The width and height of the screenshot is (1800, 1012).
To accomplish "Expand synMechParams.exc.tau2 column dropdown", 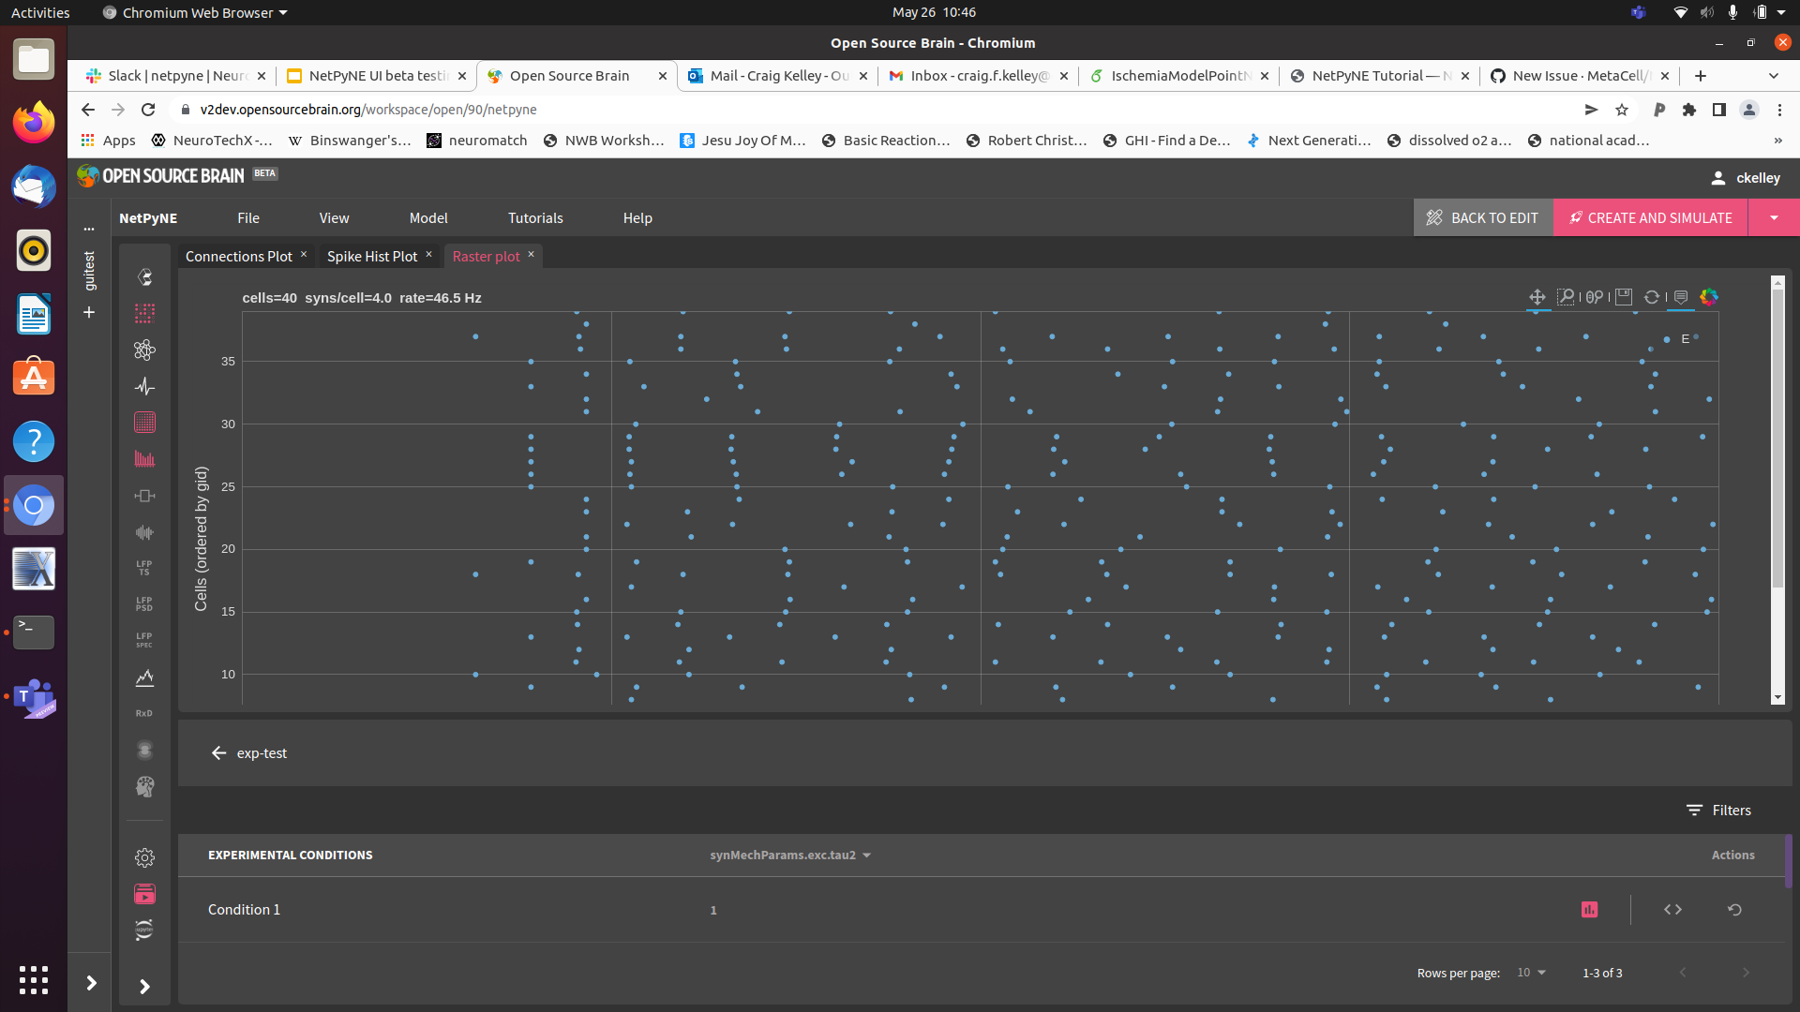I will coord(866,856).
